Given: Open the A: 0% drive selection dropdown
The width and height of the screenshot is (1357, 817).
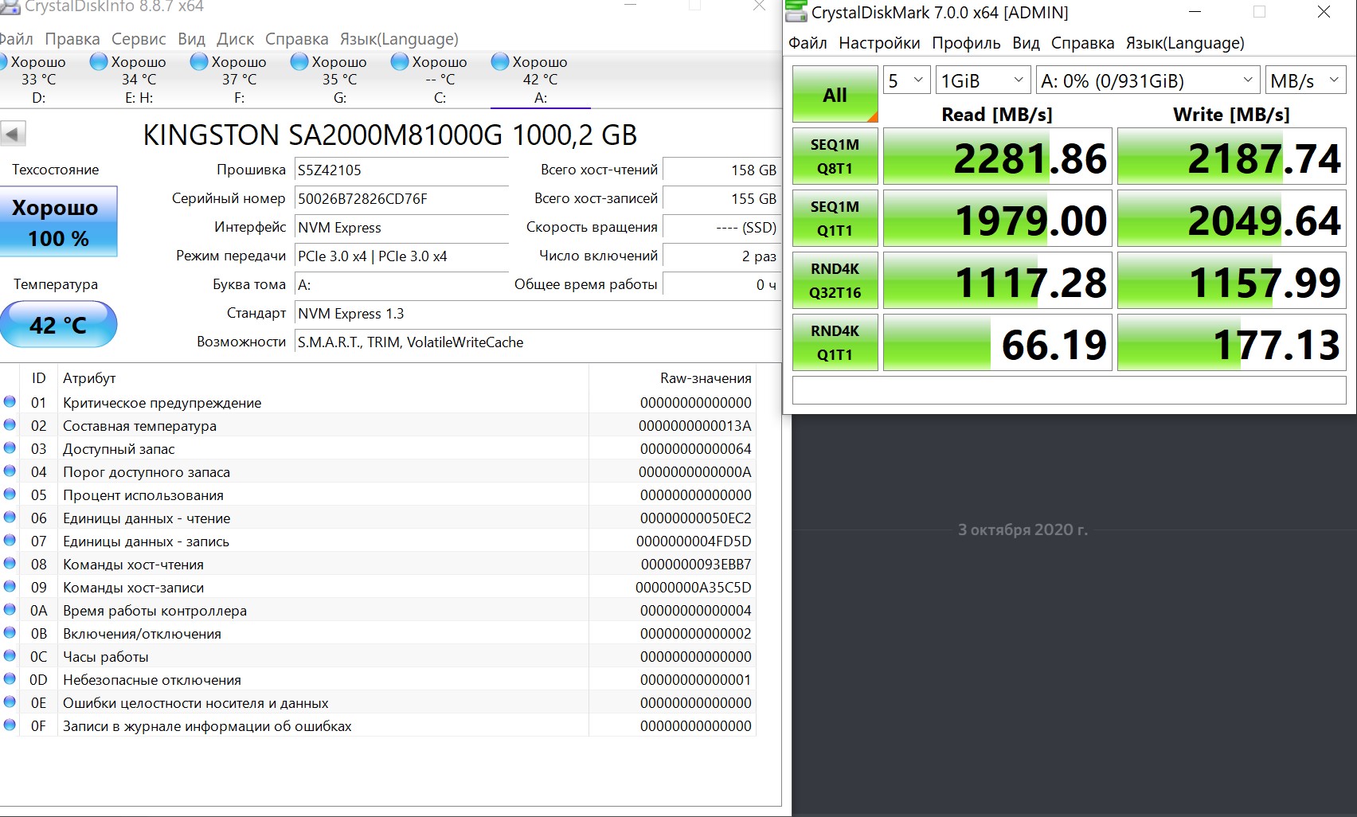Looking at the screenshot, I should coord(1147,80).
